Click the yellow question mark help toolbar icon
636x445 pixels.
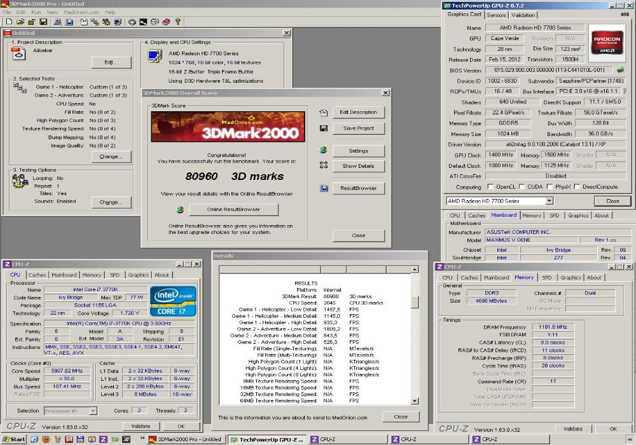tap(177, 22)
